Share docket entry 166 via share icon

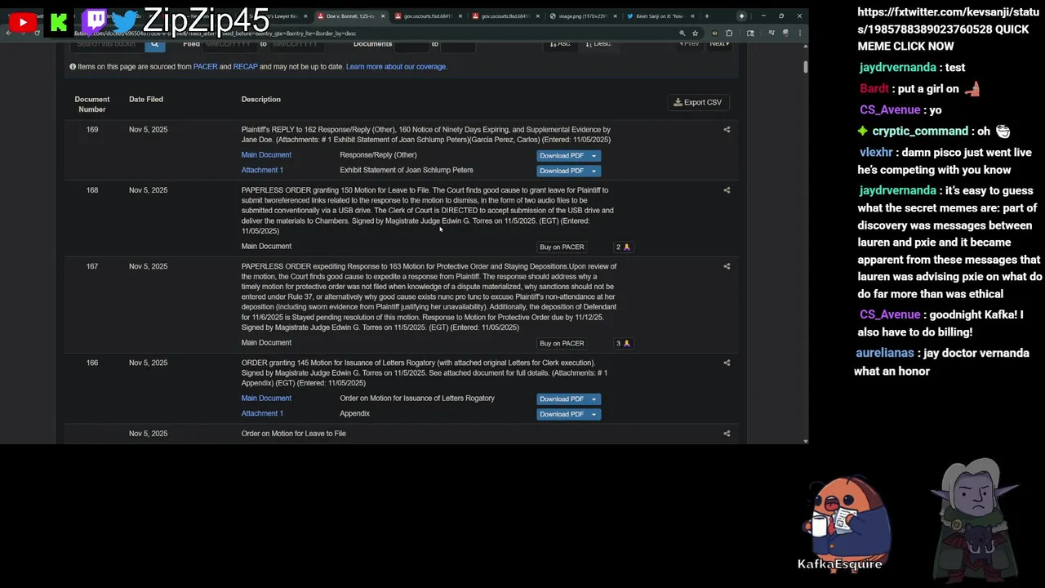coord(727,363)
